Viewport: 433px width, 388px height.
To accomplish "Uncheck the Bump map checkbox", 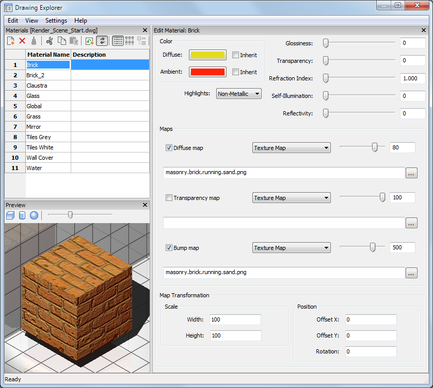I will tap(169, 248).
